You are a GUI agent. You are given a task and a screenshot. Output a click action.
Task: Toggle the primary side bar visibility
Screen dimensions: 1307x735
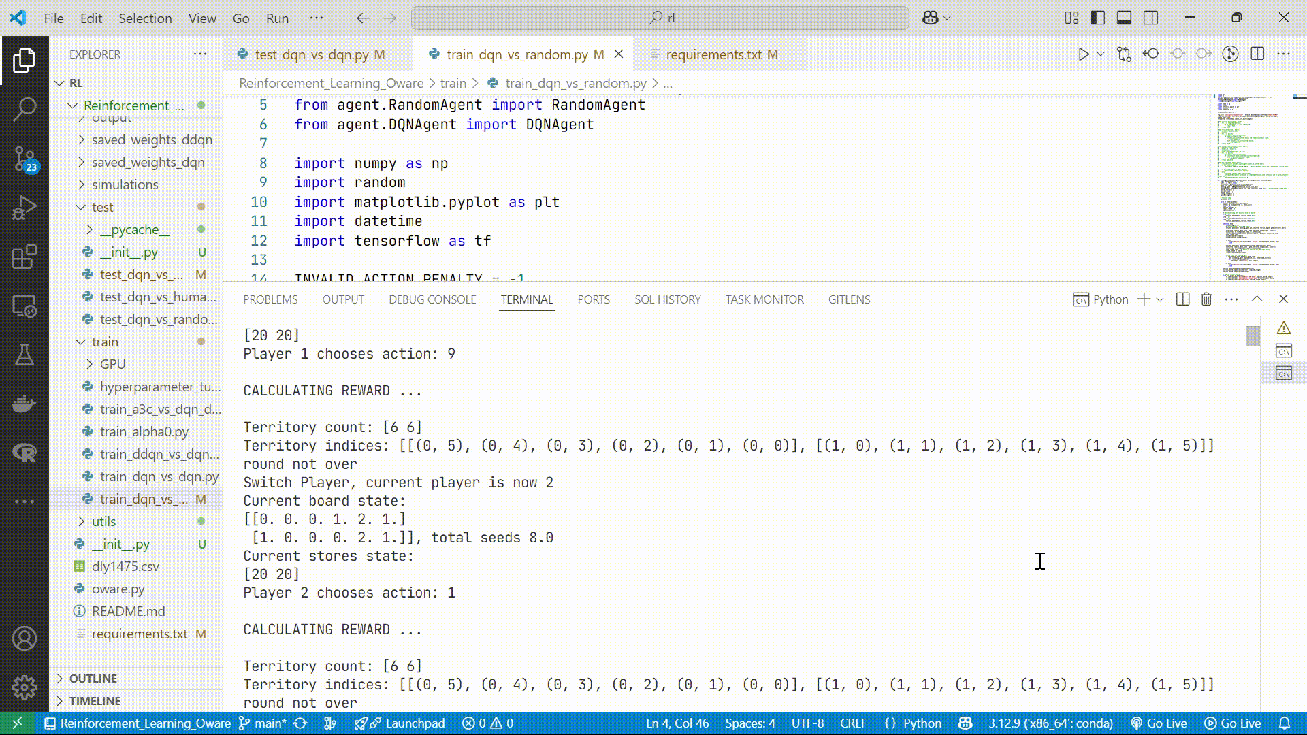[x=1097, y=18]
